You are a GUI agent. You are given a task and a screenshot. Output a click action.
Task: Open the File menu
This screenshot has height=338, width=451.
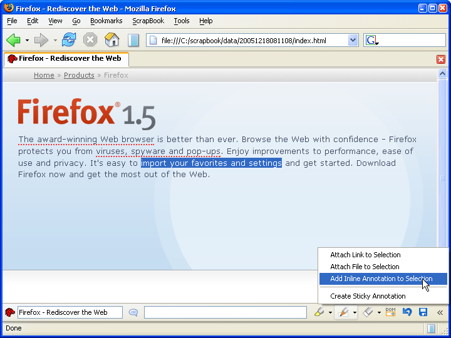(12, 21)
